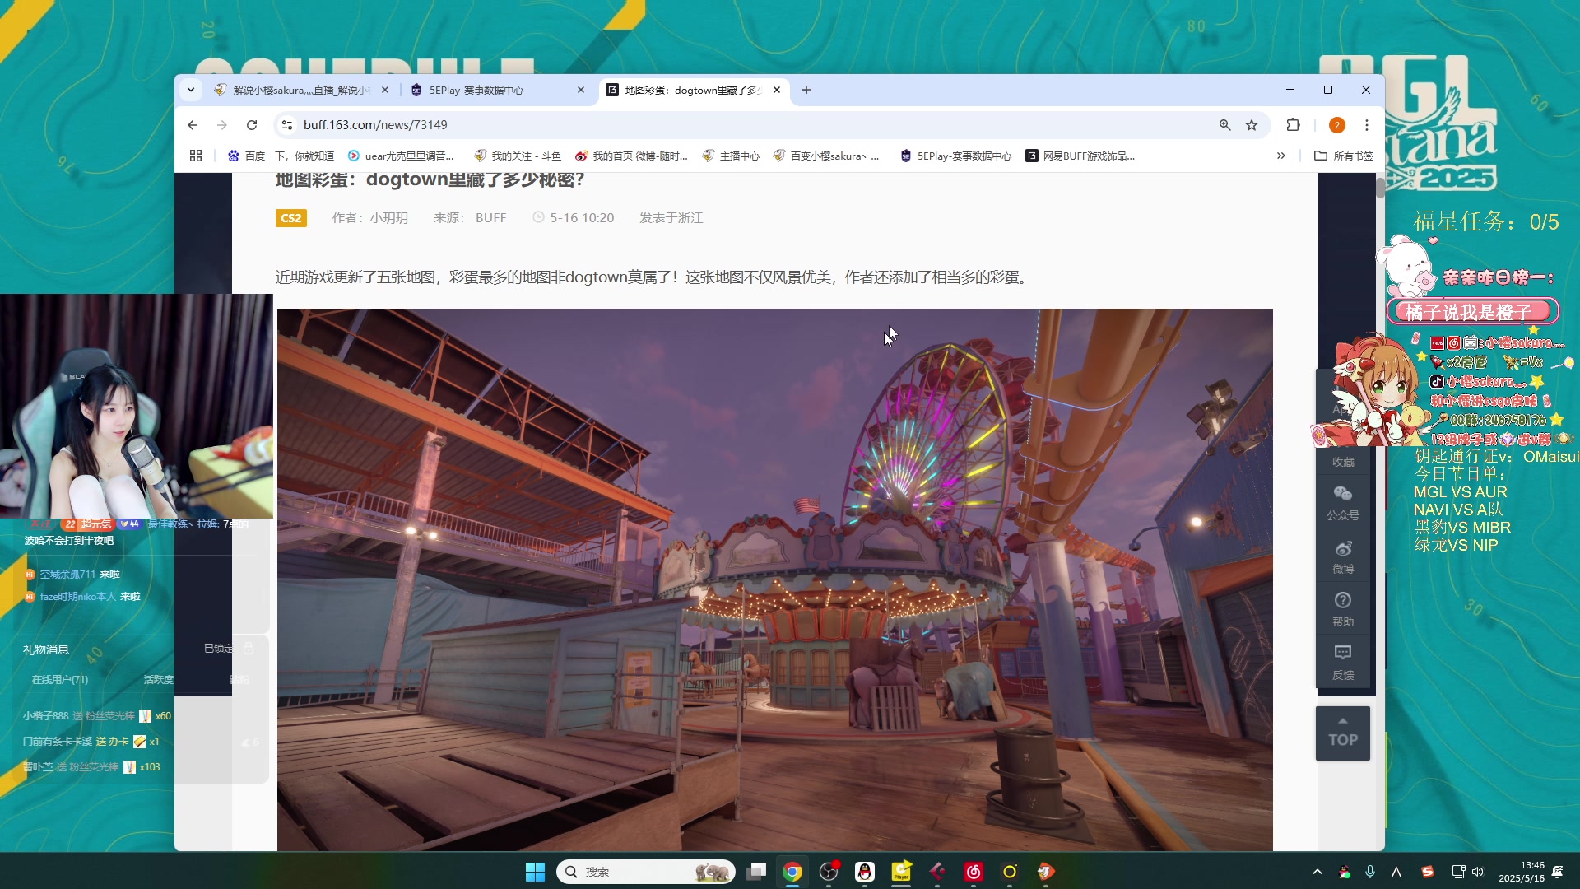Open the 我的关注 - 斗鱼 bookmark

tap(518, 156)
